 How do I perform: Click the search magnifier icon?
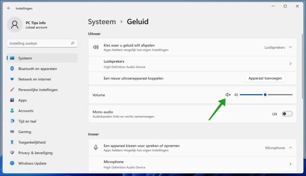(73, 43)
